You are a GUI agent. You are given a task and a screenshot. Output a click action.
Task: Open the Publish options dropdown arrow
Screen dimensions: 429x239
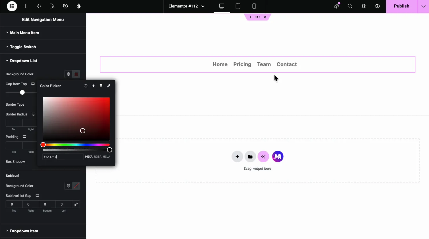[x=423, y=6]
